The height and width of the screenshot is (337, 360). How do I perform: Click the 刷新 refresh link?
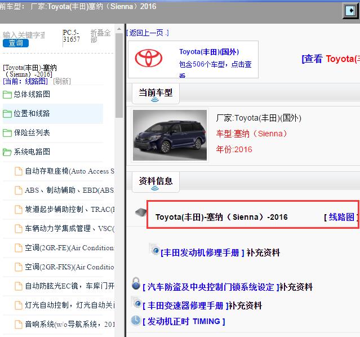point(62,81)
